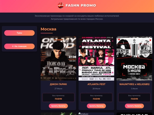Click the broken annoluvv image placeholder

pos(83,114)
